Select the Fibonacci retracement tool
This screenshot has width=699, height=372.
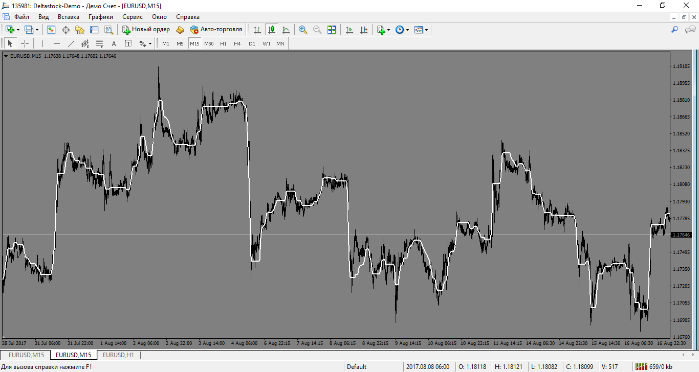(100, 43)
